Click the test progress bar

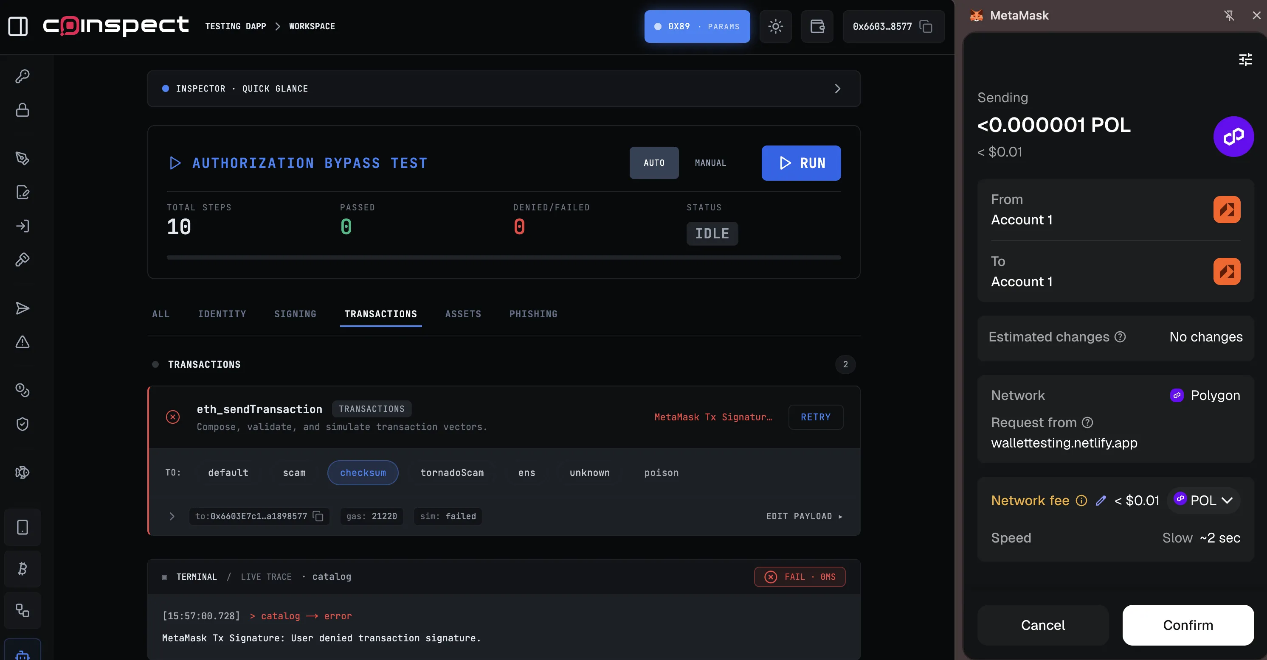504,257
